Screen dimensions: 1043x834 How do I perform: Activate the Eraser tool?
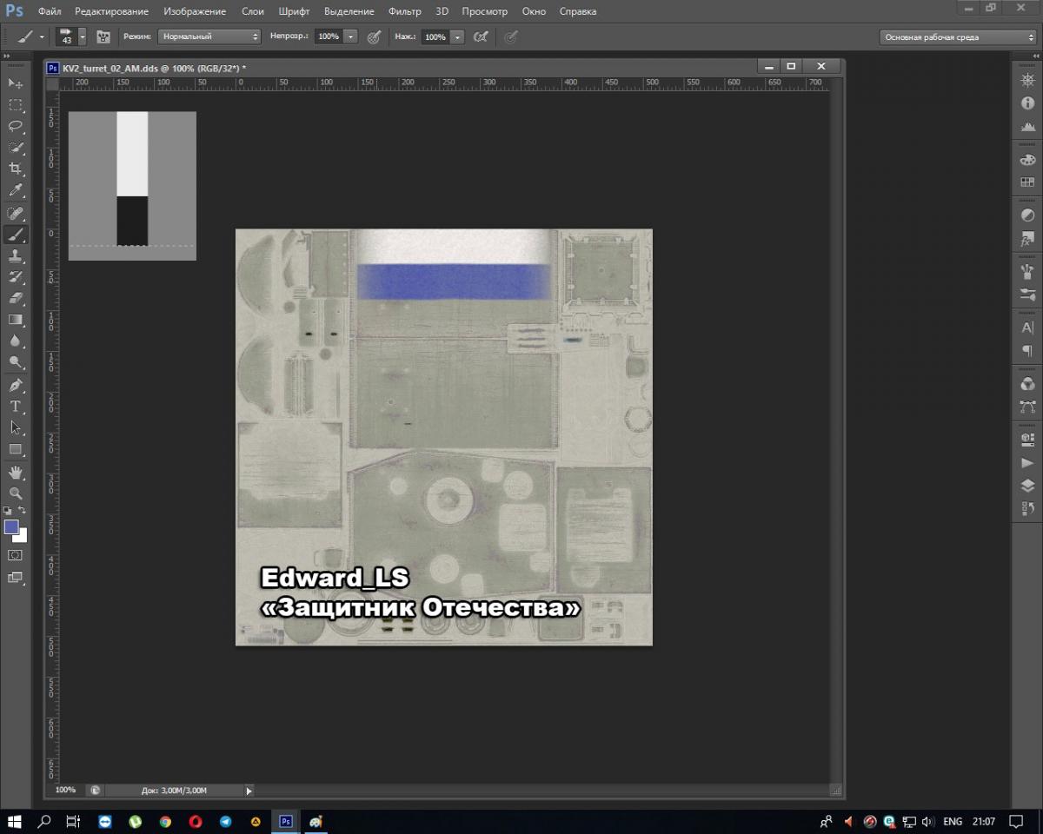pyautogui.click(x=16, y=298)
